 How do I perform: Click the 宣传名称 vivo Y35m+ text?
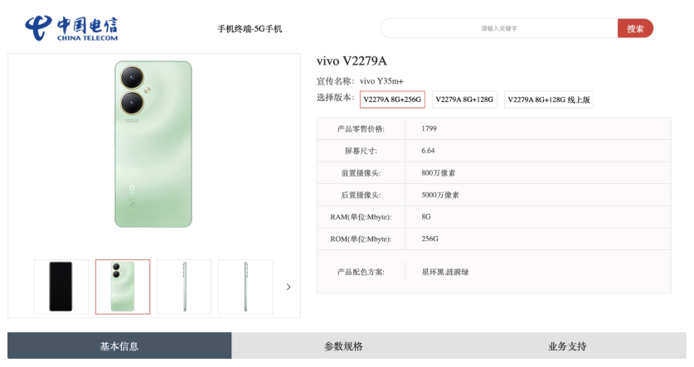(x=360, y=81)
